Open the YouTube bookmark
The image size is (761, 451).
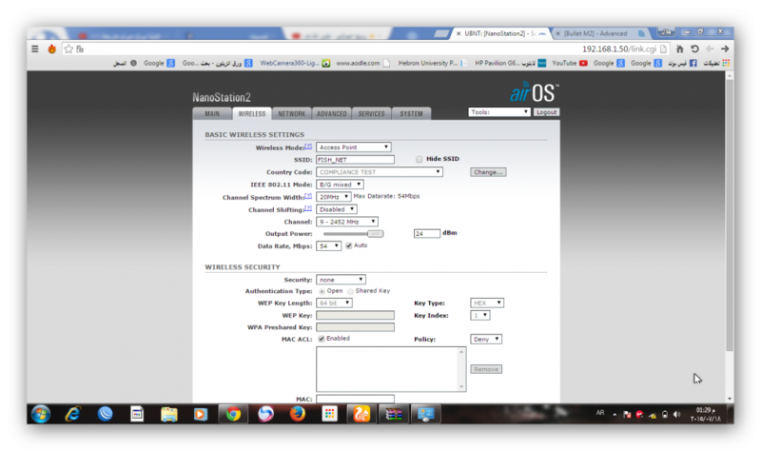point(570,63)
